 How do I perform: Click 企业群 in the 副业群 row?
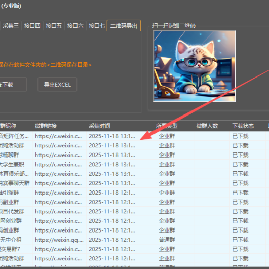click(x=167, y=202)
